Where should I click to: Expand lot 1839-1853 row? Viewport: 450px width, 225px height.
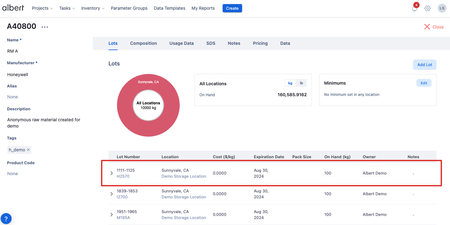coord(112,194)
